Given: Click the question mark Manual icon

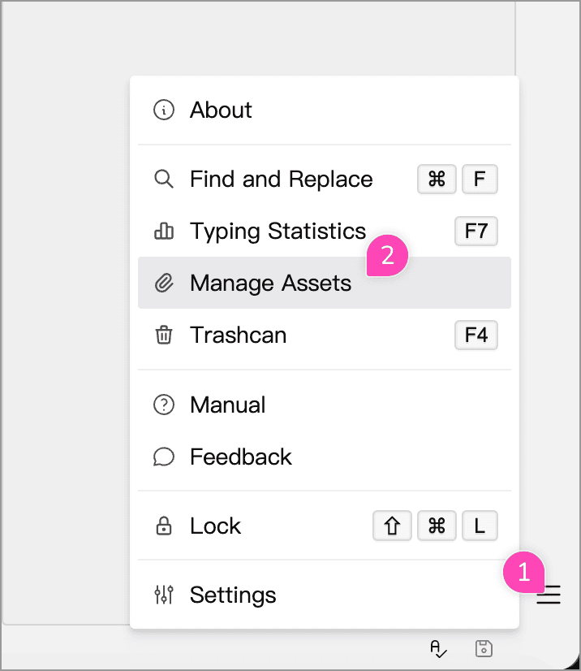Looking at the screenshot, I should coord(164,405).
